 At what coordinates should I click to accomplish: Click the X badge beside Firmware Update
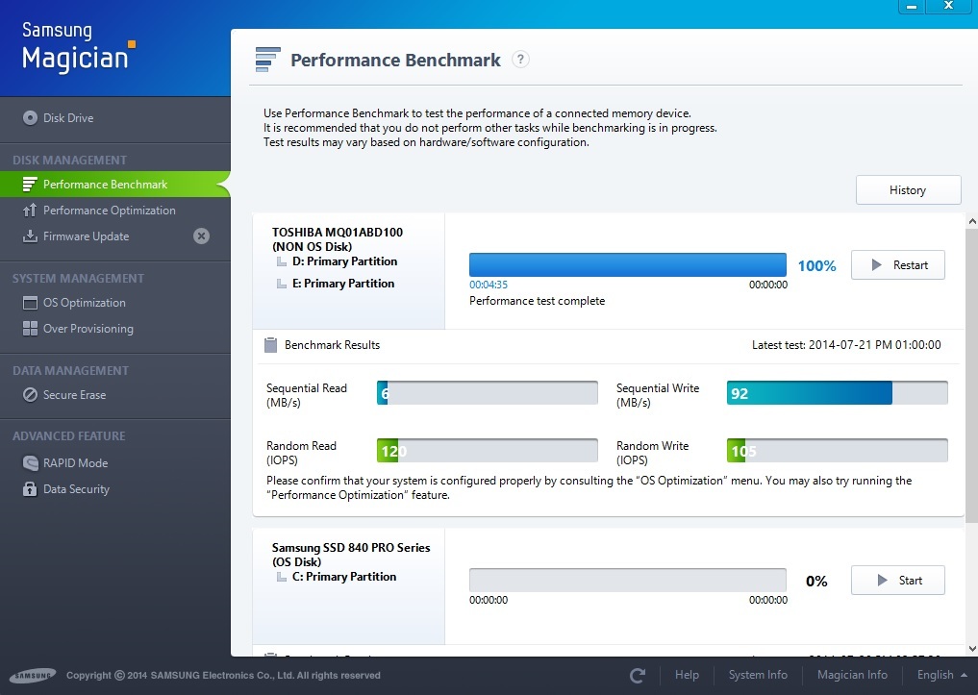point(201,236)
